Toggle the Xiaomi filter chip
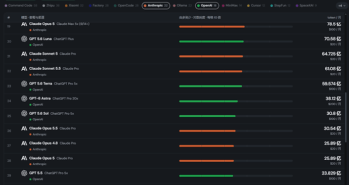Viewport: 349px width, 185px height. tap(74, 6)
